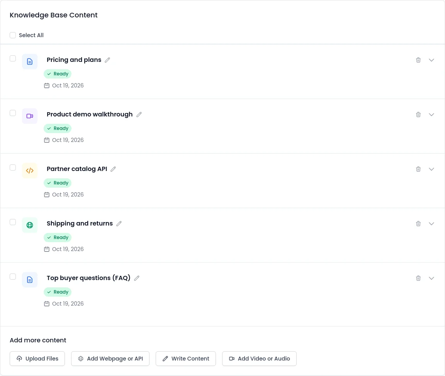Edit the Top buyer questions (FAQ) title
Screen dimensions: 445x376
click(137, 278)
